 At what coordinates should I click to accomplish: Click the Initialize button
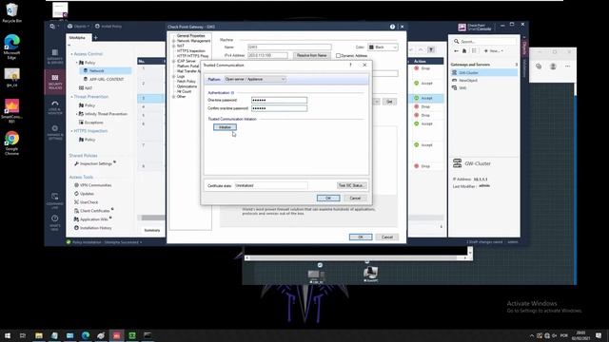tap(225, 127)
